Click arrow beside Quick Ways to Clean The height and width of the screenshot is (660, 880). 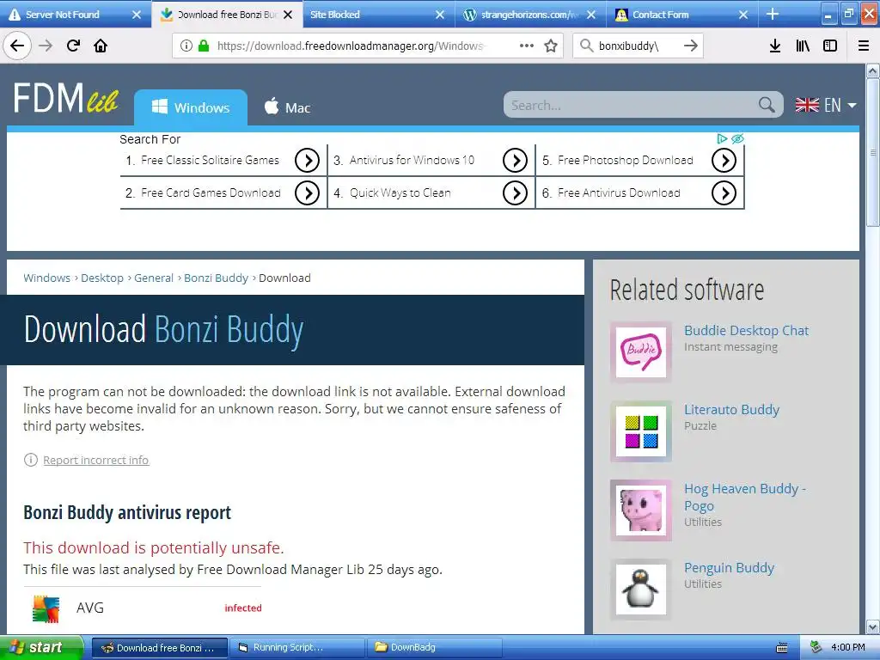click(516, 193)
